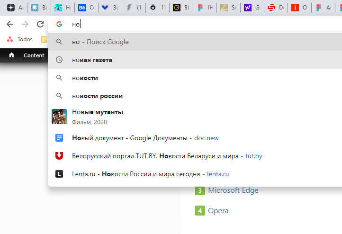Switch to the Yahoo 'y!' tab
Viewport: 342px width, 234px height.
(x=252, y=8)
